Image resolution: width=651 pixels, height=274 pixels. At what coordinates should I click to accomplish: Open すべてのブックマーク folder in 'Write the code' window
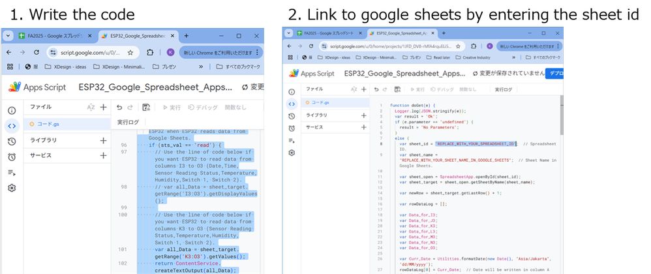pyautogui.click(x=238, y=67)
